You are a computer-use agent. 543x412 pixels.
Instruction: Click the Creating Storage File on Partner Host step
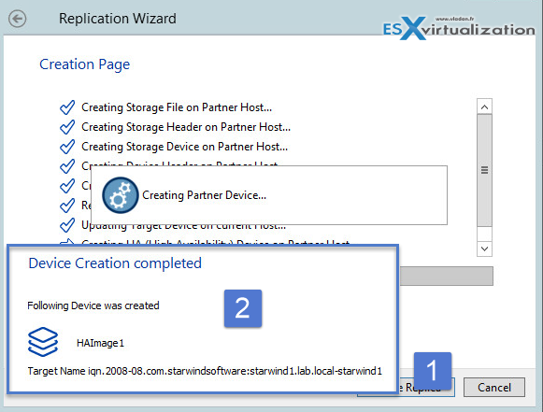point(177,107)
